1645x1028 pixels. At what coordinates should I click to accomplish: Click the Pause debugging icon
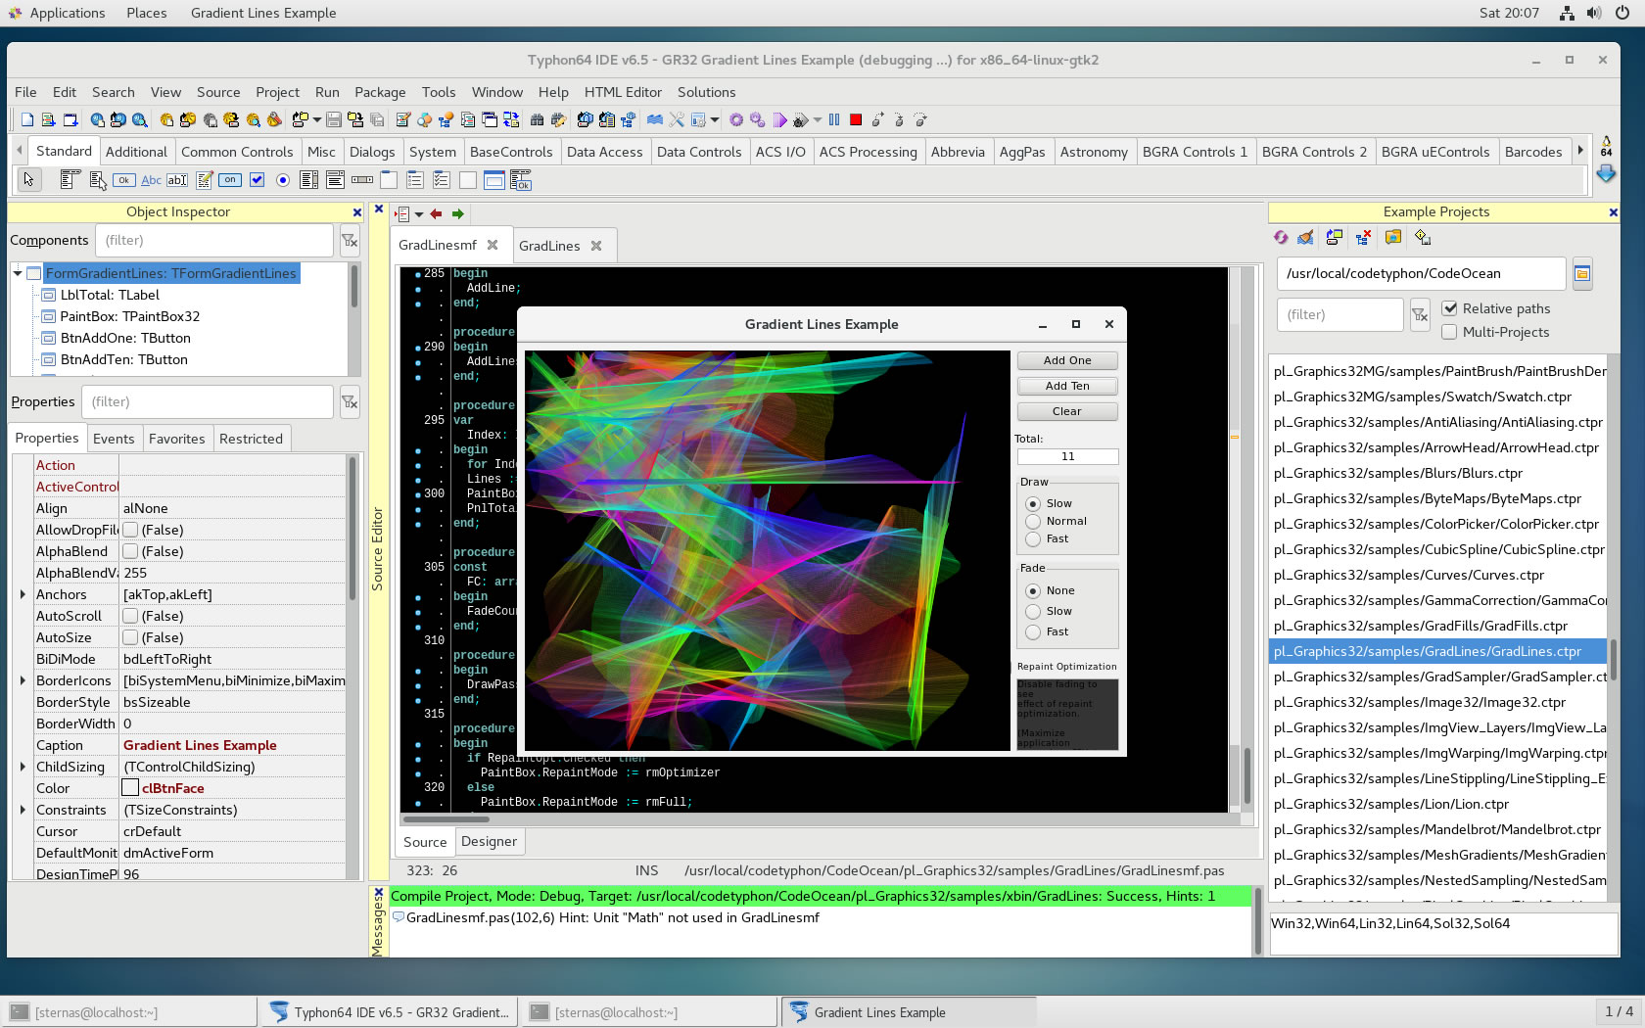pos(834,119)
